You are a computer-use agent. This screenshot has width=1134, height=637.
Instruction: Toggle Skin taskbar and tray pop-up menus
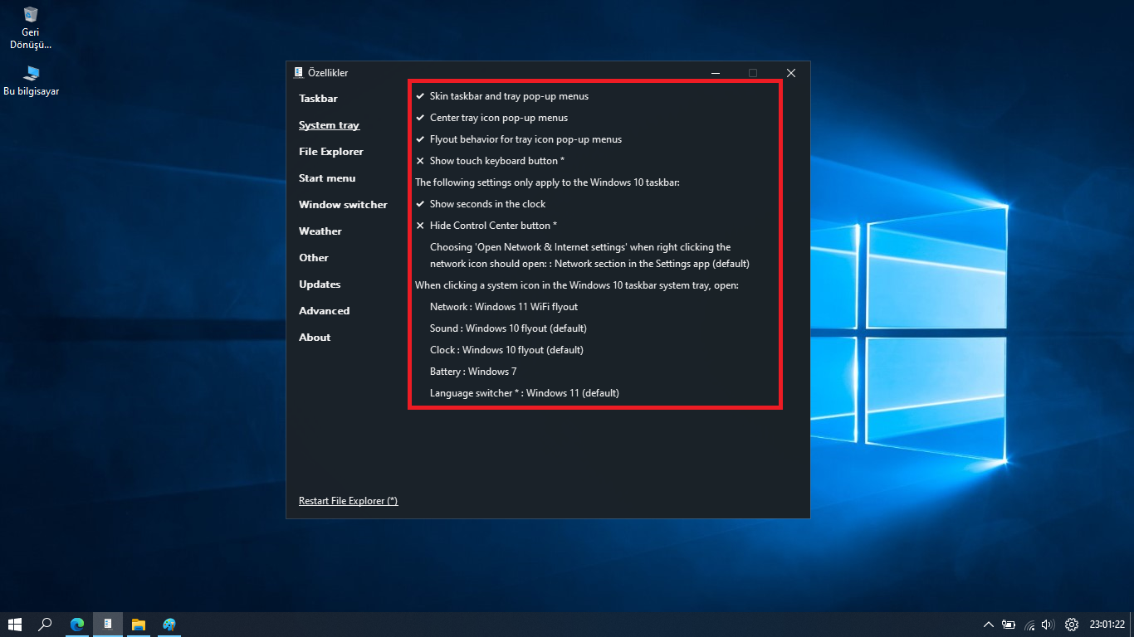(x=502, y=96)
